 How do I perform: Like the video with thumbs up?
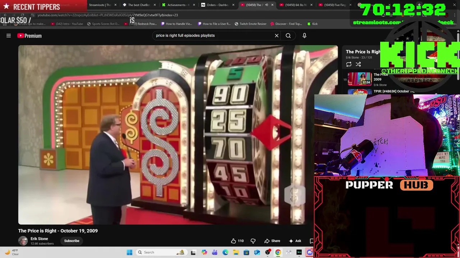point(237,241)
